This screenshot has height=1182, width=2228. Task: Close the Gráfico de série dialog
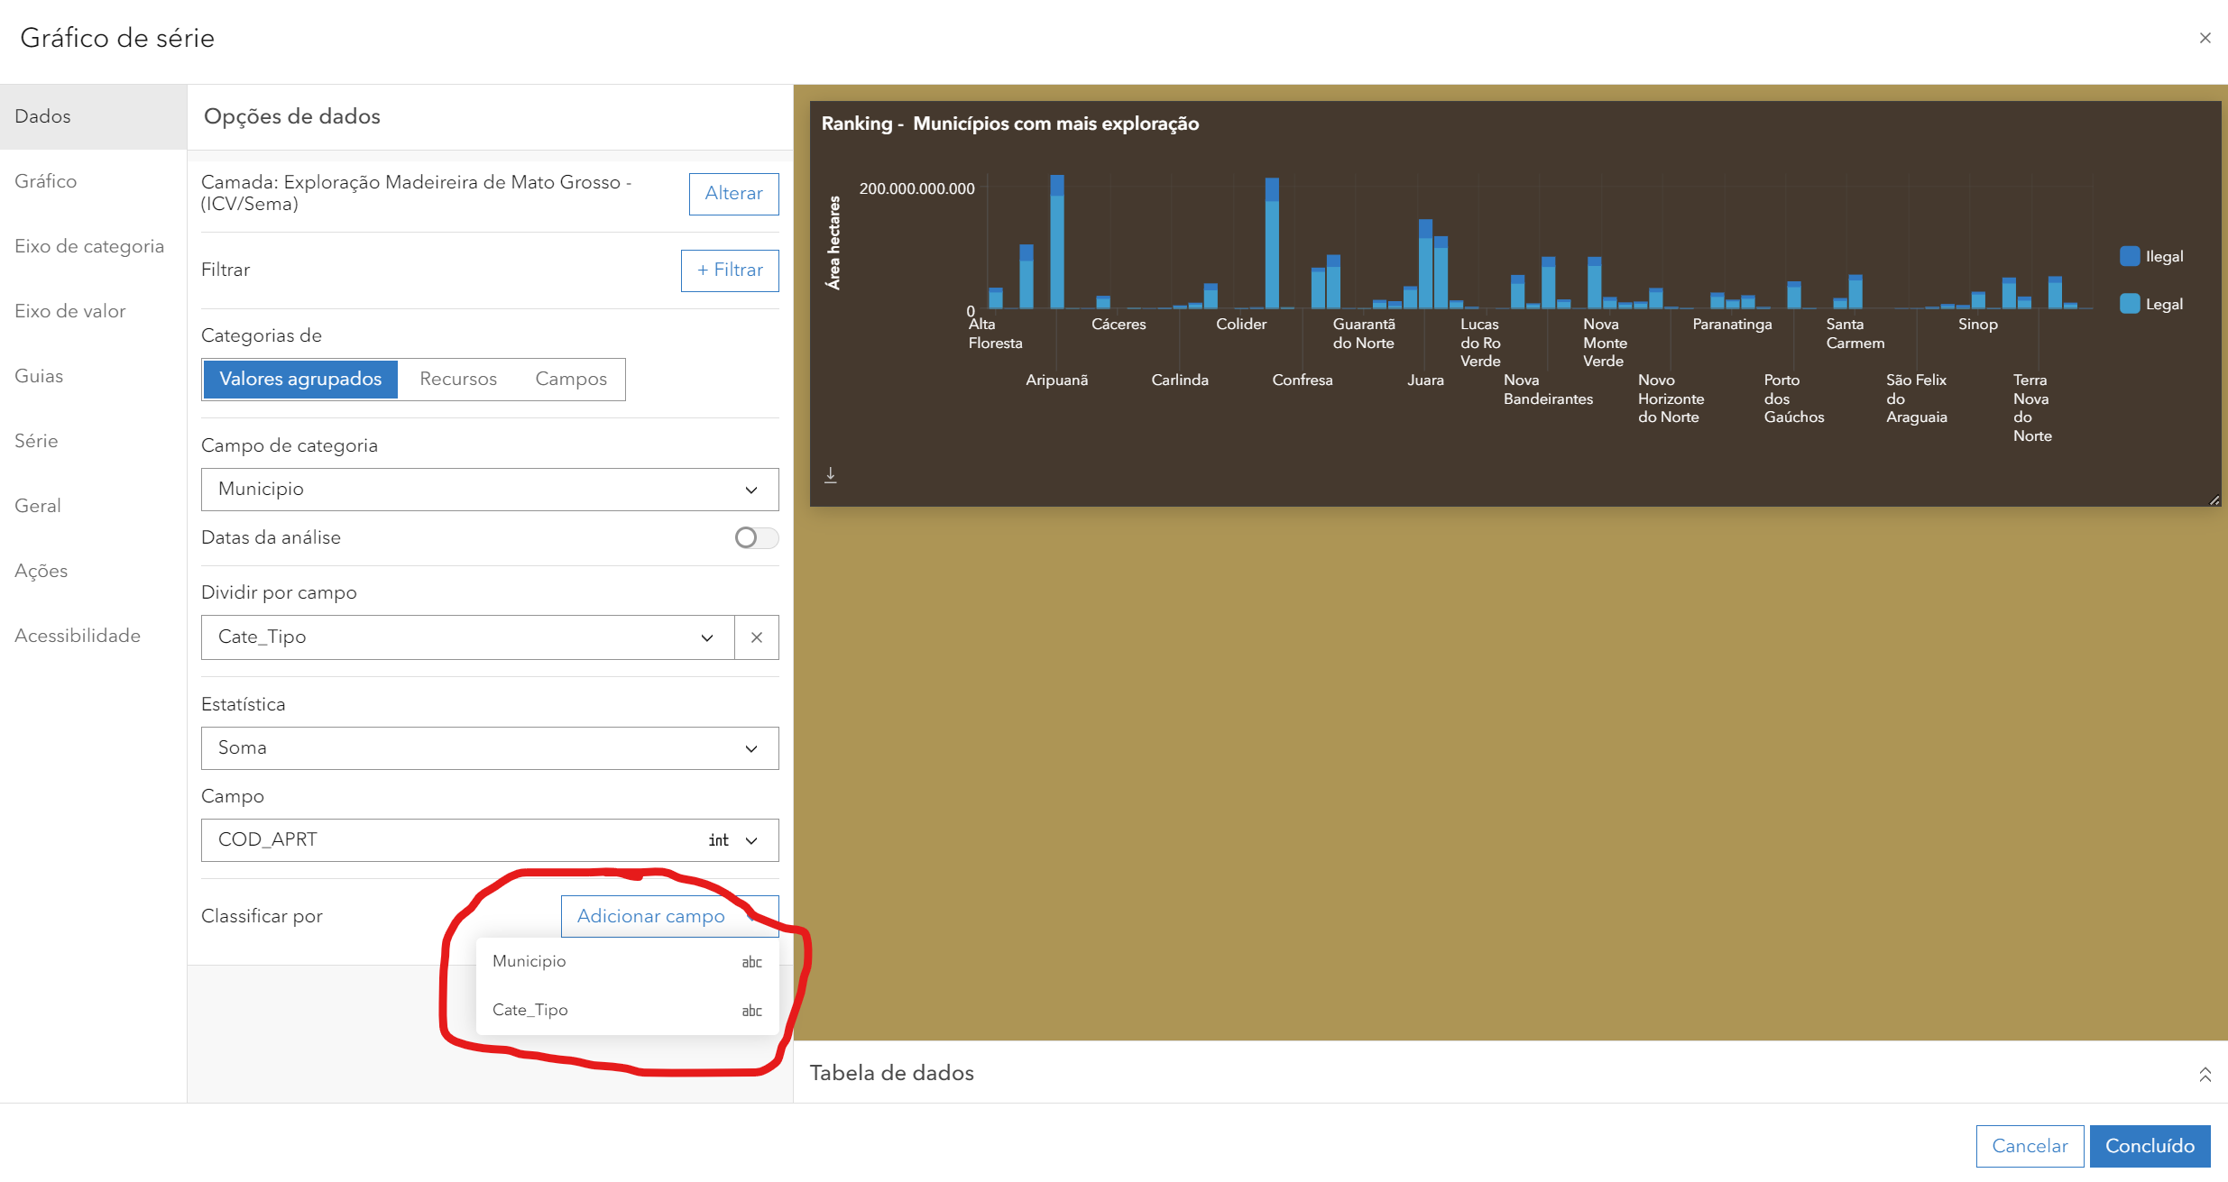pos(2205,37)
